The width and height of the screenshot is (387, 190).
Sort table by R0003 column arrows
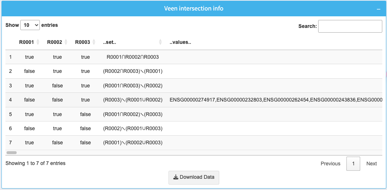93,42
